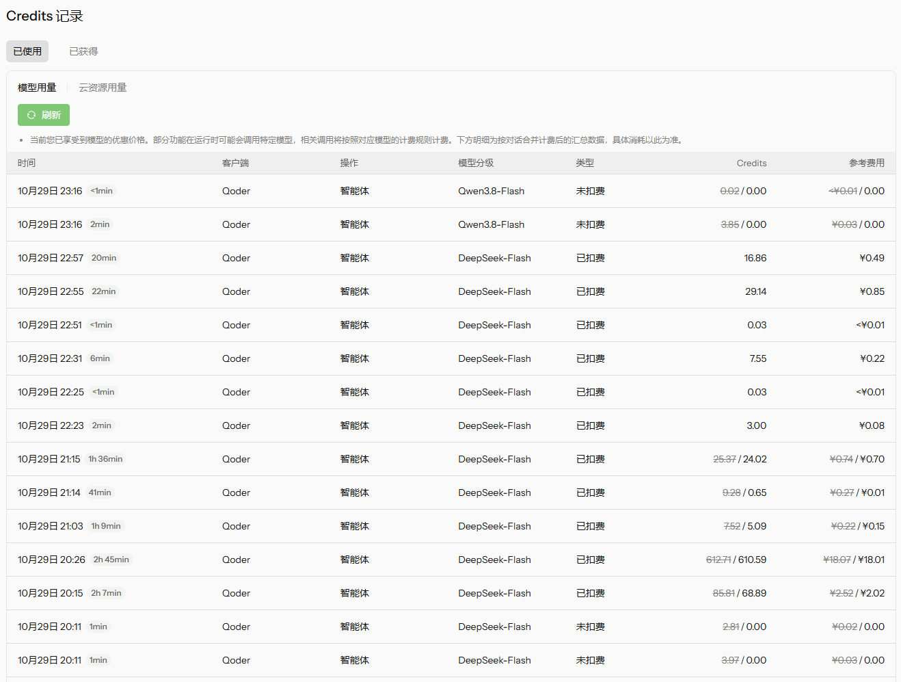Click the 6min duration badge

tap(100, 358)
